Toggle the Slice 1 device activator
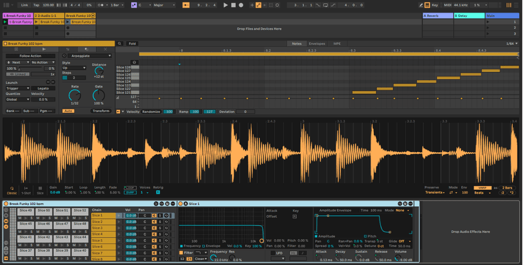Viewport: 523px width, 265px height. [x=181, y=204]
